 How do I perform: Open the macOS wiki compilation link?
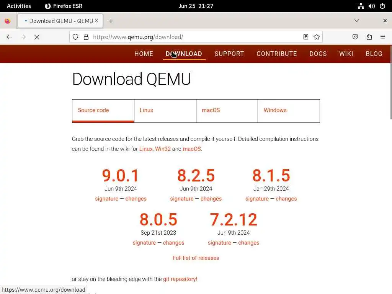(192, 149)
